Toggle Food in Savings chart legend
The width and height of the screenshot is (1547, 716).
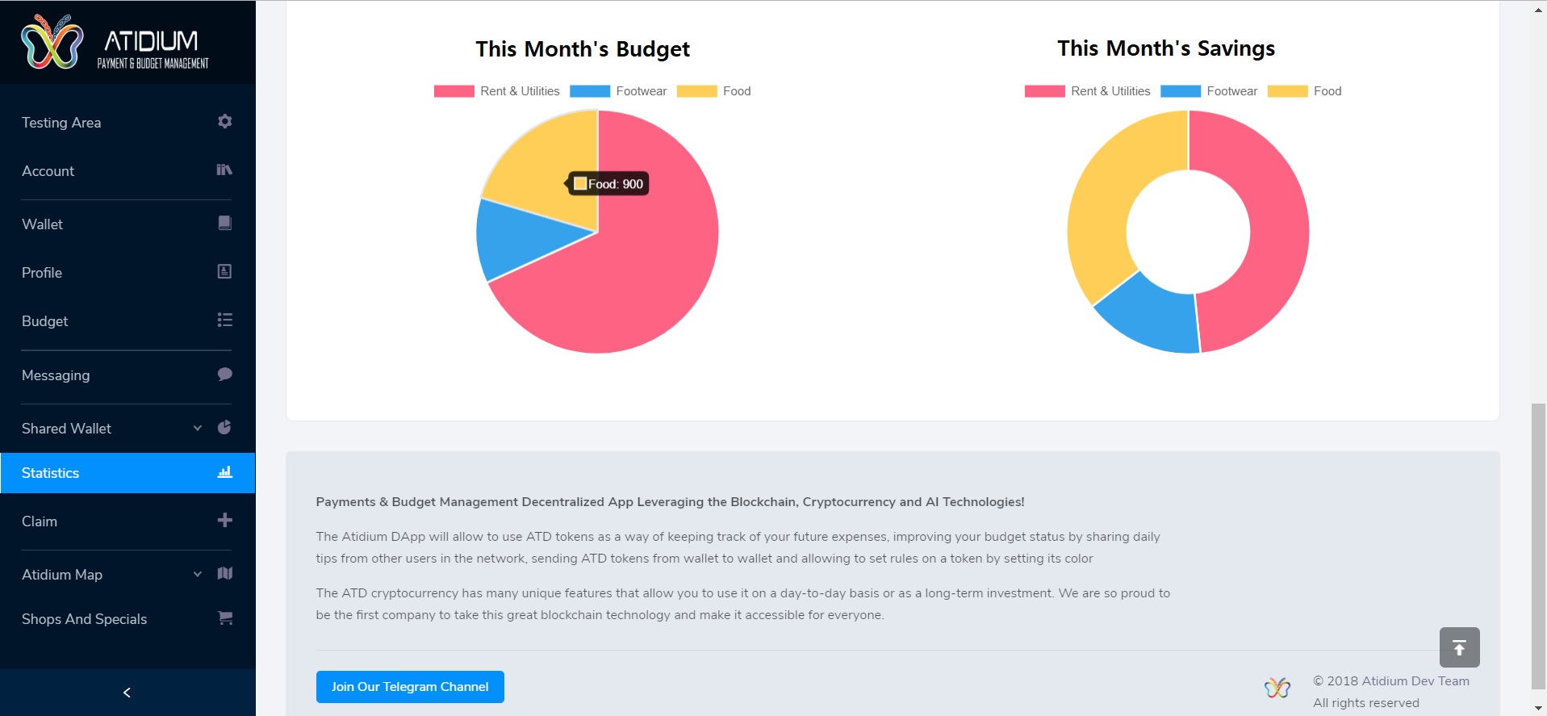click(1304, 91)
